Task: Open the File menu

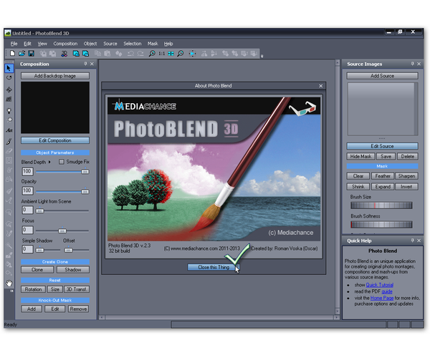Action: (x=14, y=44)
